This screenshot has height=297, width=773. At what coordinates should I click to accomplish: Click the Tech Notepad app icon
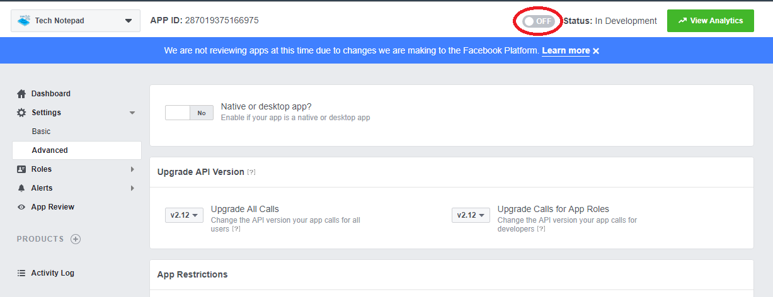[24, 21]
